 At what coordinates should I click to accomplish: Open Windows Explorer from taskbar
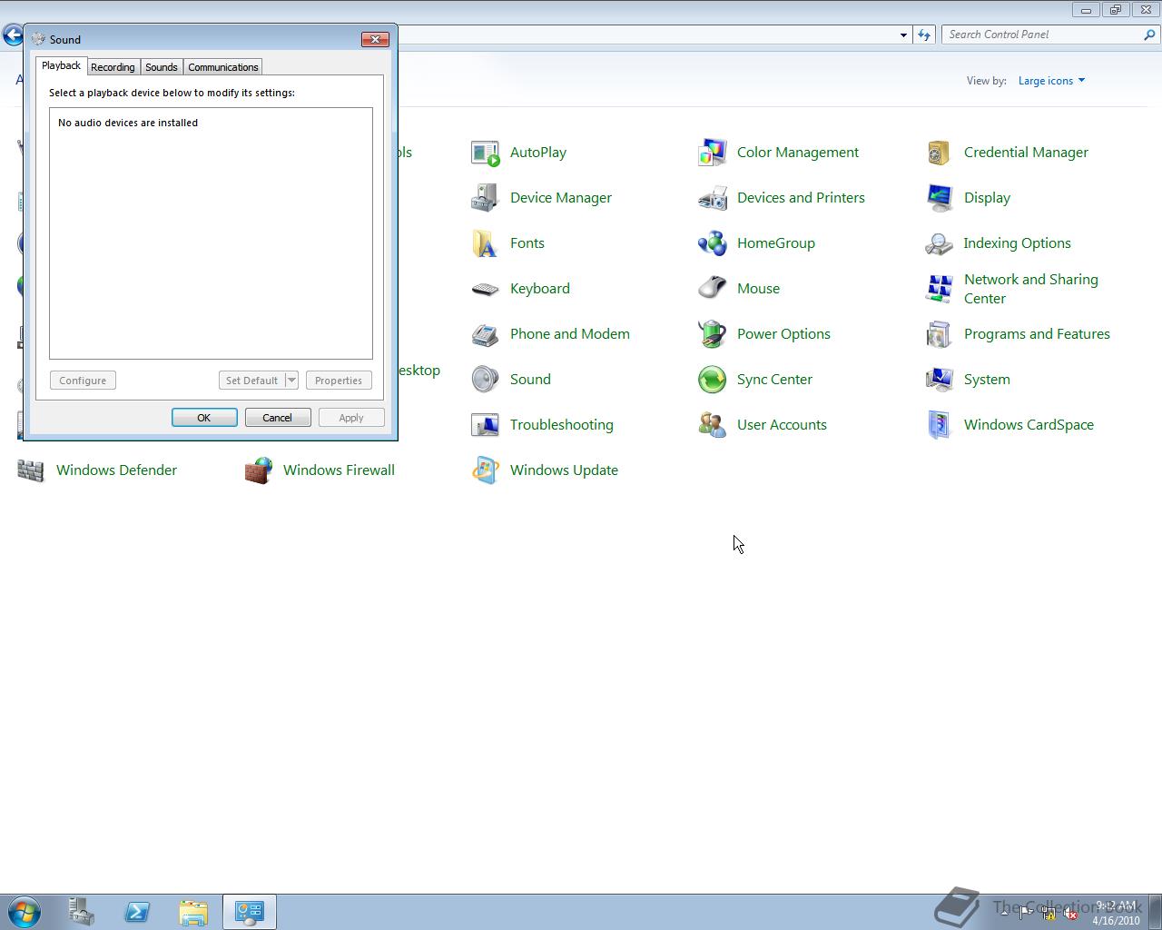(193, 912)
